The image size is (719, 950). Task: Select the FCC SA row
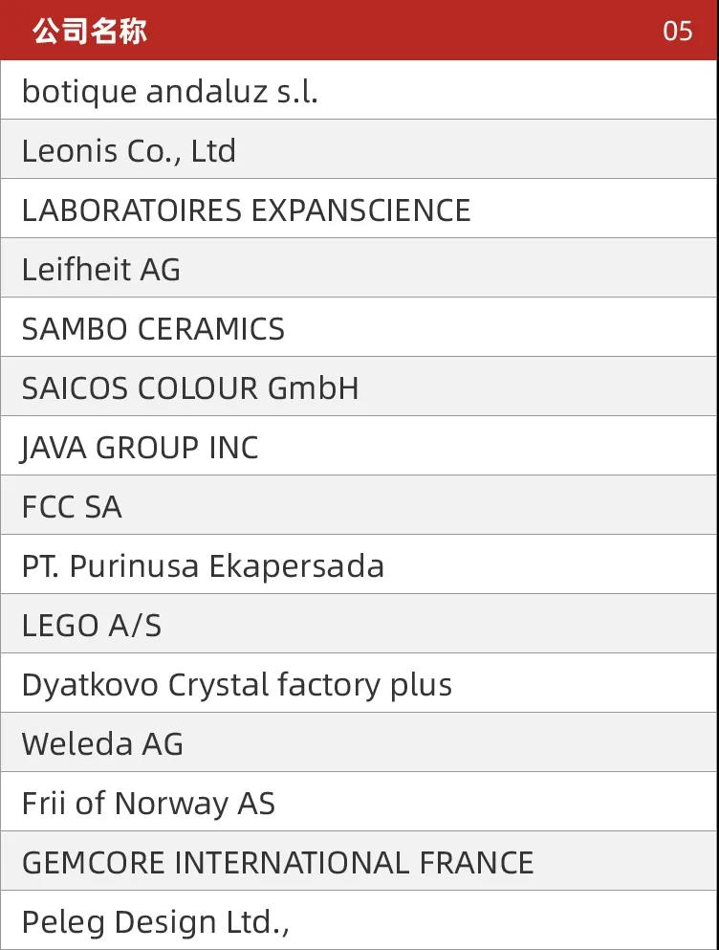(x=359, y=505)
